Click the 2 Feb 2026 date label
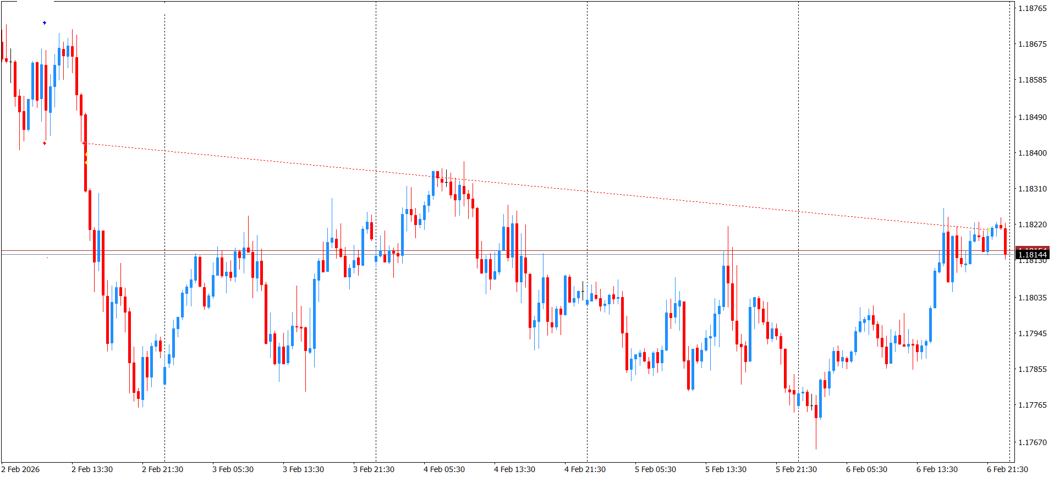This screenshot has width=1054, height=477. coord(21,469)
